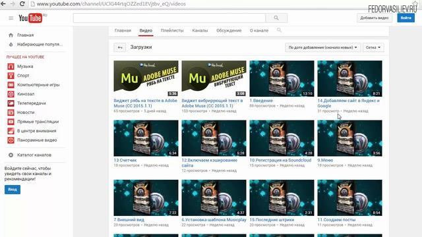Click the 4:37 duration video thumbnail
This screenshot has height=237, width=422.
point(214,197)
